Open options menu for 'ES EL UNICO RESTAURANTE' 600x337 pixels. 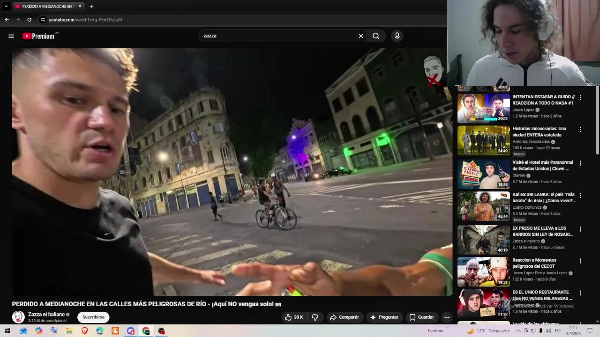(580, 293)
